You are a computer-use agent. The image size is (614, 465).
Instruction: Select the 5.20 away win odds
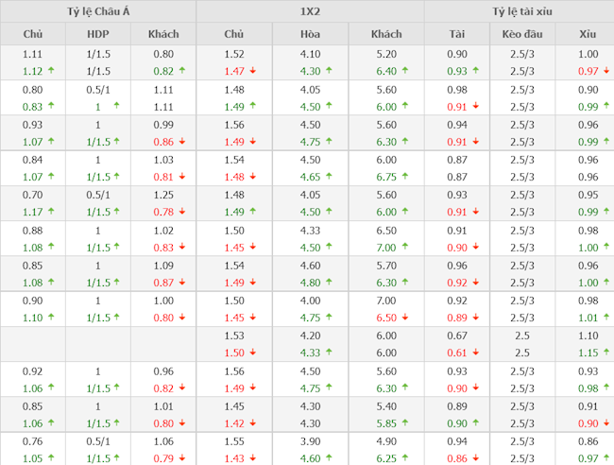[x=386, y=54]
